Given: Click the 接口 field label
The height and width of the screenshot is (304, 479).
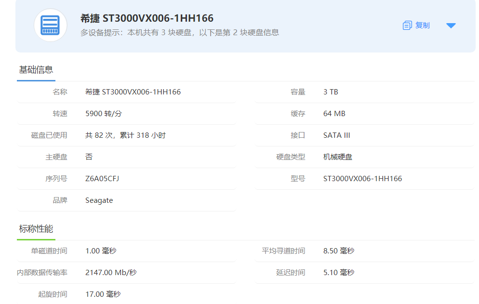Looking at the screenshot, I should 298,135.
